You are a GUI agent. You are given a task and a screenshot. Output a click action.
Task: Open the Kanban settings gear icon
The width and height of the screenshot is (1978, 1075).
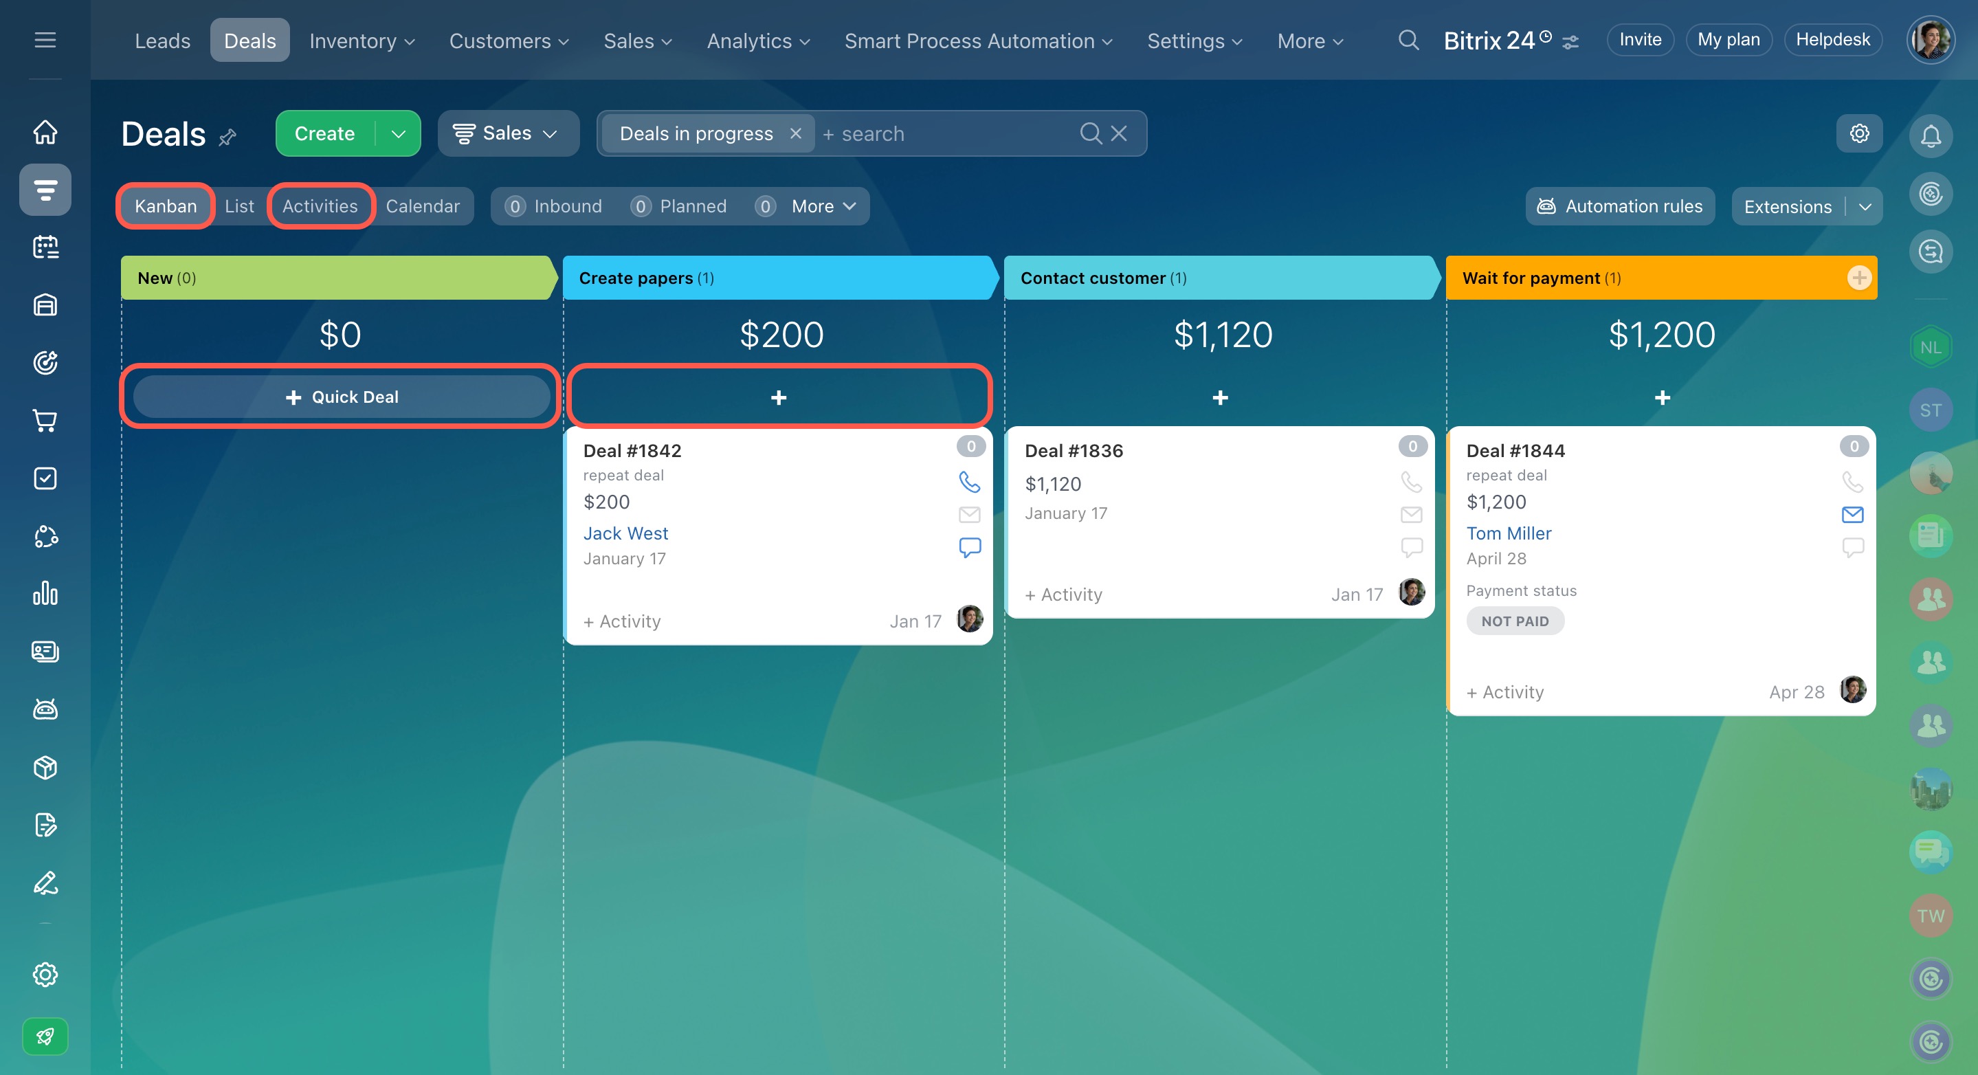[x=1859, y=133]
